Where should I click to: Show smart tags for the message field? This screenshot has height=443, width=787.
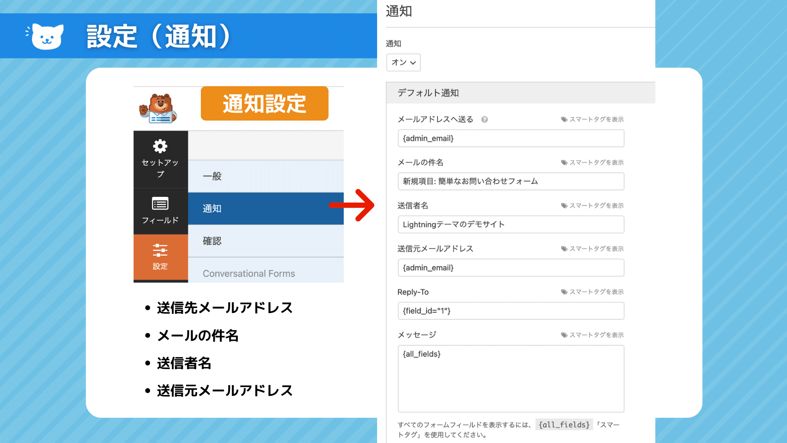tap(596, 335)
